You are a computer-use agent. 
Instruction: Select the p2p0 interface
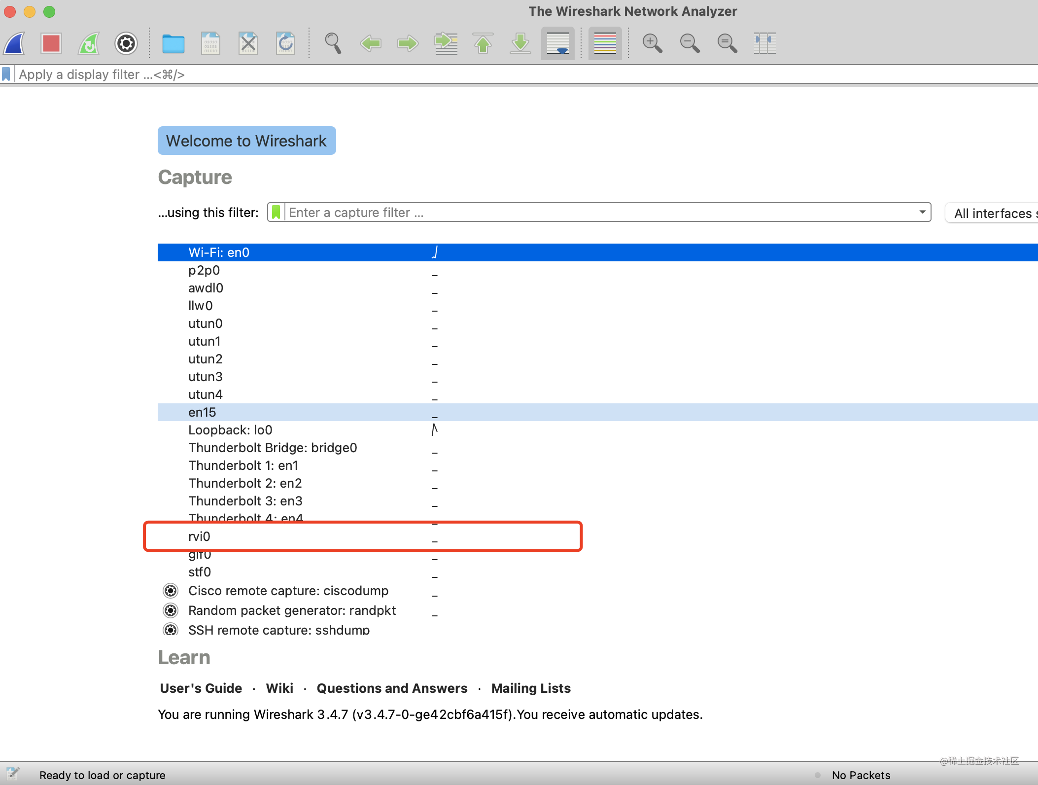(x=598, y=270)
